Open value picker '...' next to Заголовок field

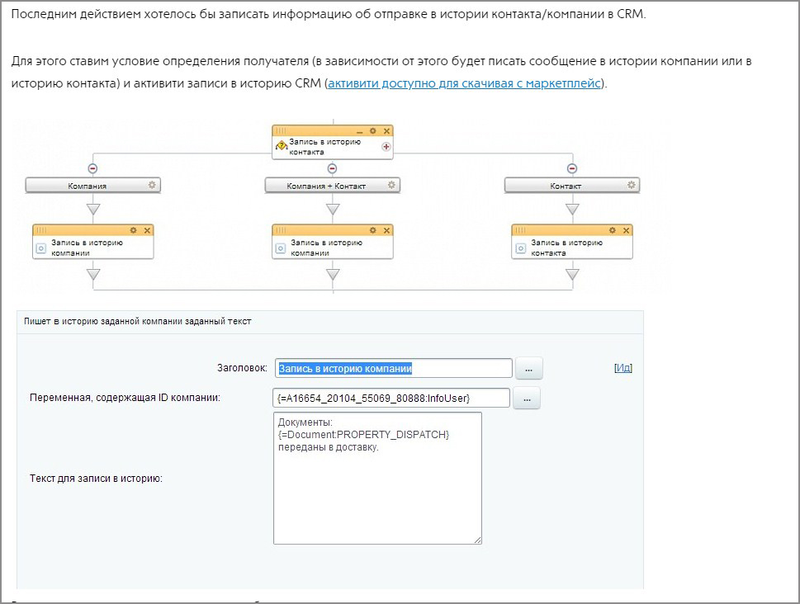529,369
